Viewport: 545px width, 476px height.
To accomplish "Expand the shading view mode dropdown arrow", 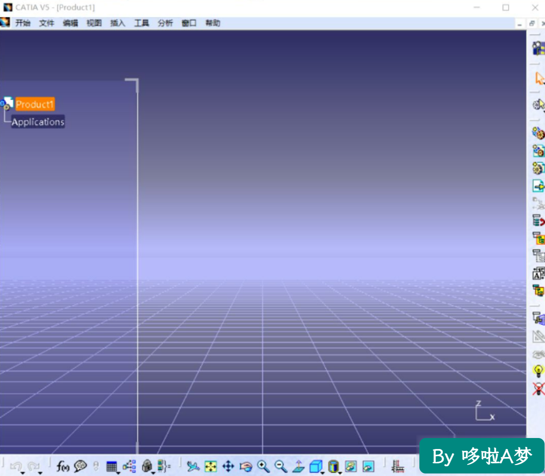I will (x=340, y=472).
